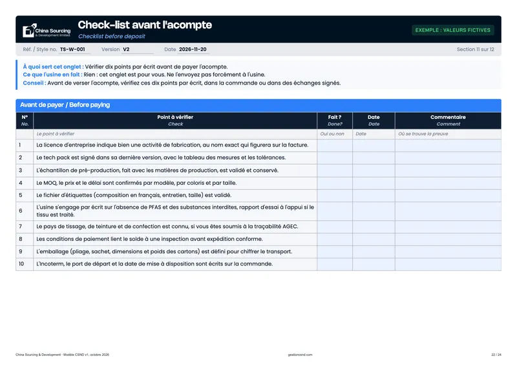Click the Date cell for row 5
This screenshot has height=365, width=517.
(x=374, y=196)
